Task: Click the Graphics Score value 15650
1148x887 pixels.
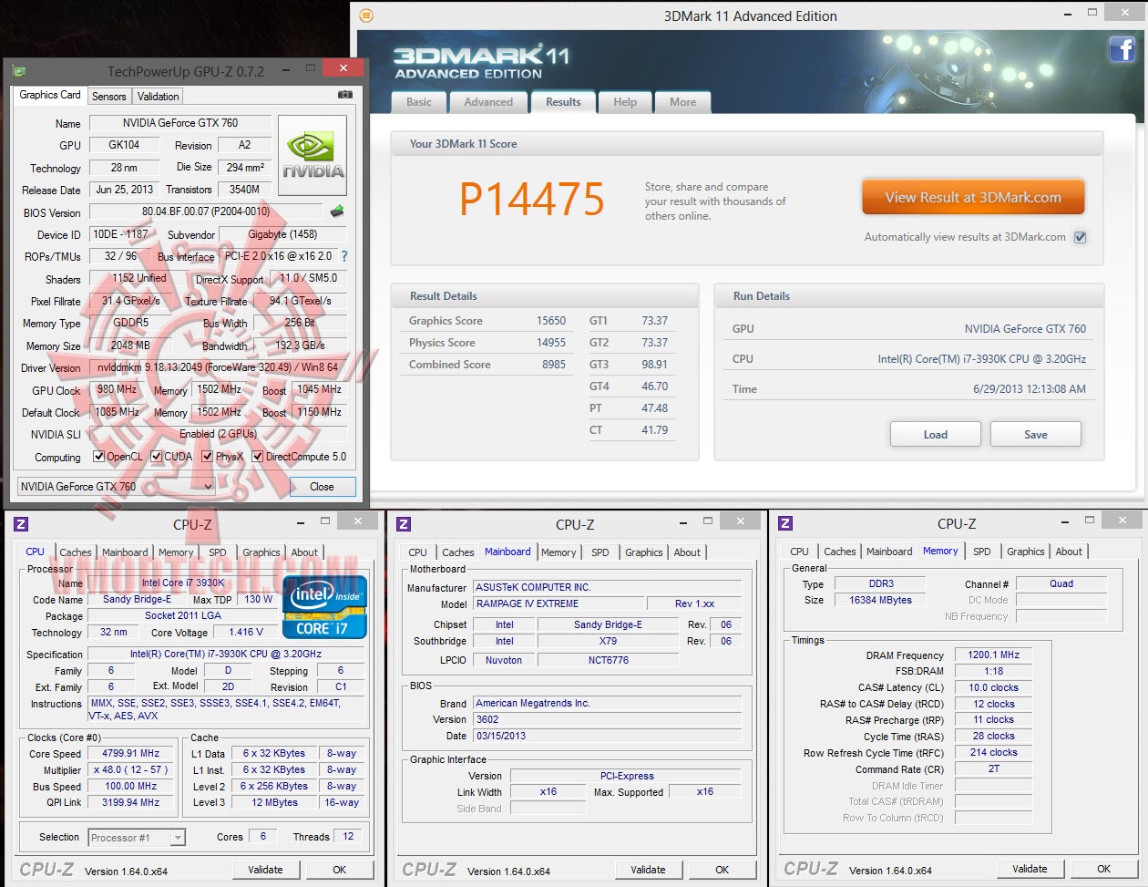Action: (x=551, y=321)
